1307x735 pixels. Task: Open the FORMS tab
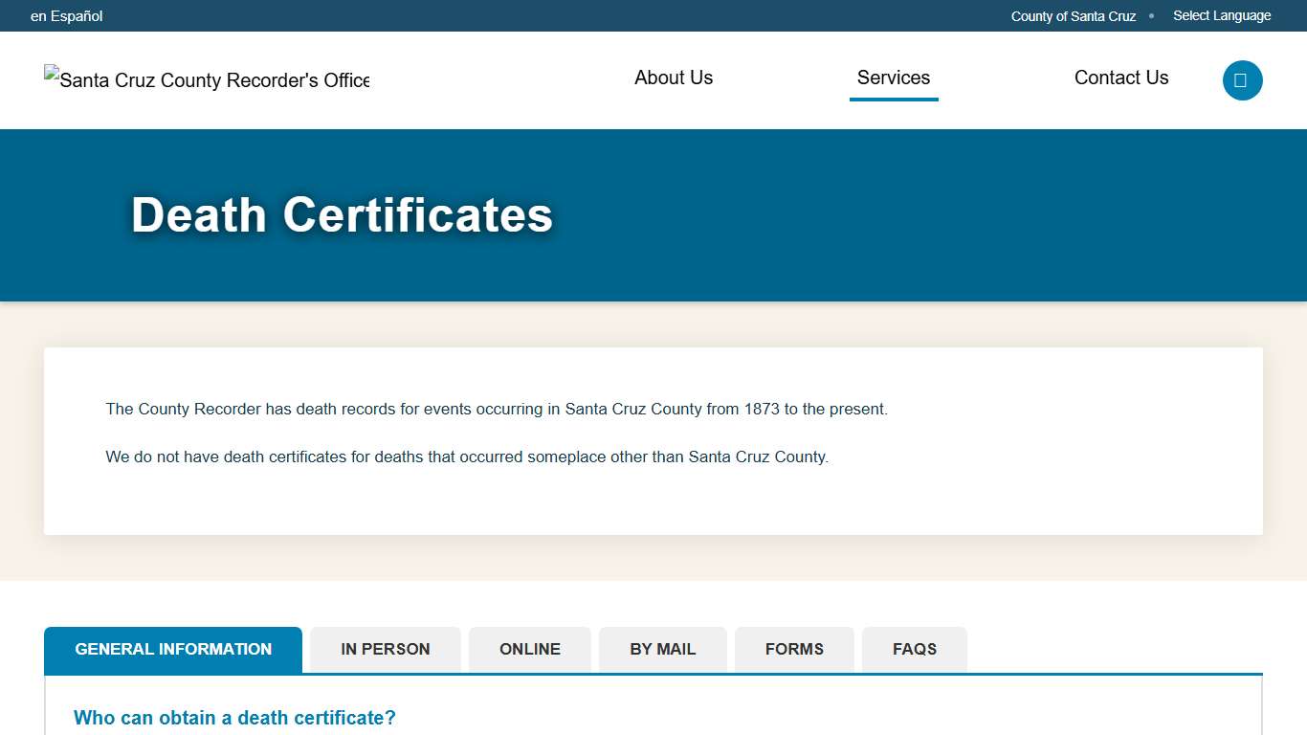794,649
